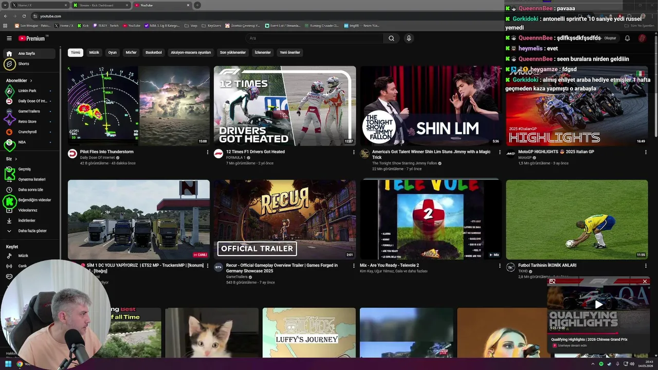Reload the page with refresh button
This screenshot has width=658, height=370.
click(24, 16)
